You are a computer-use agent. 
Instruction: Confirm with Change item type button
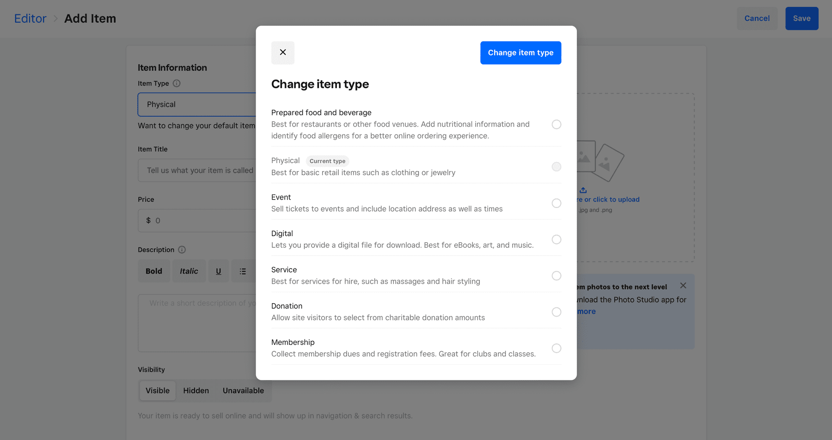[x=520, y=53]
